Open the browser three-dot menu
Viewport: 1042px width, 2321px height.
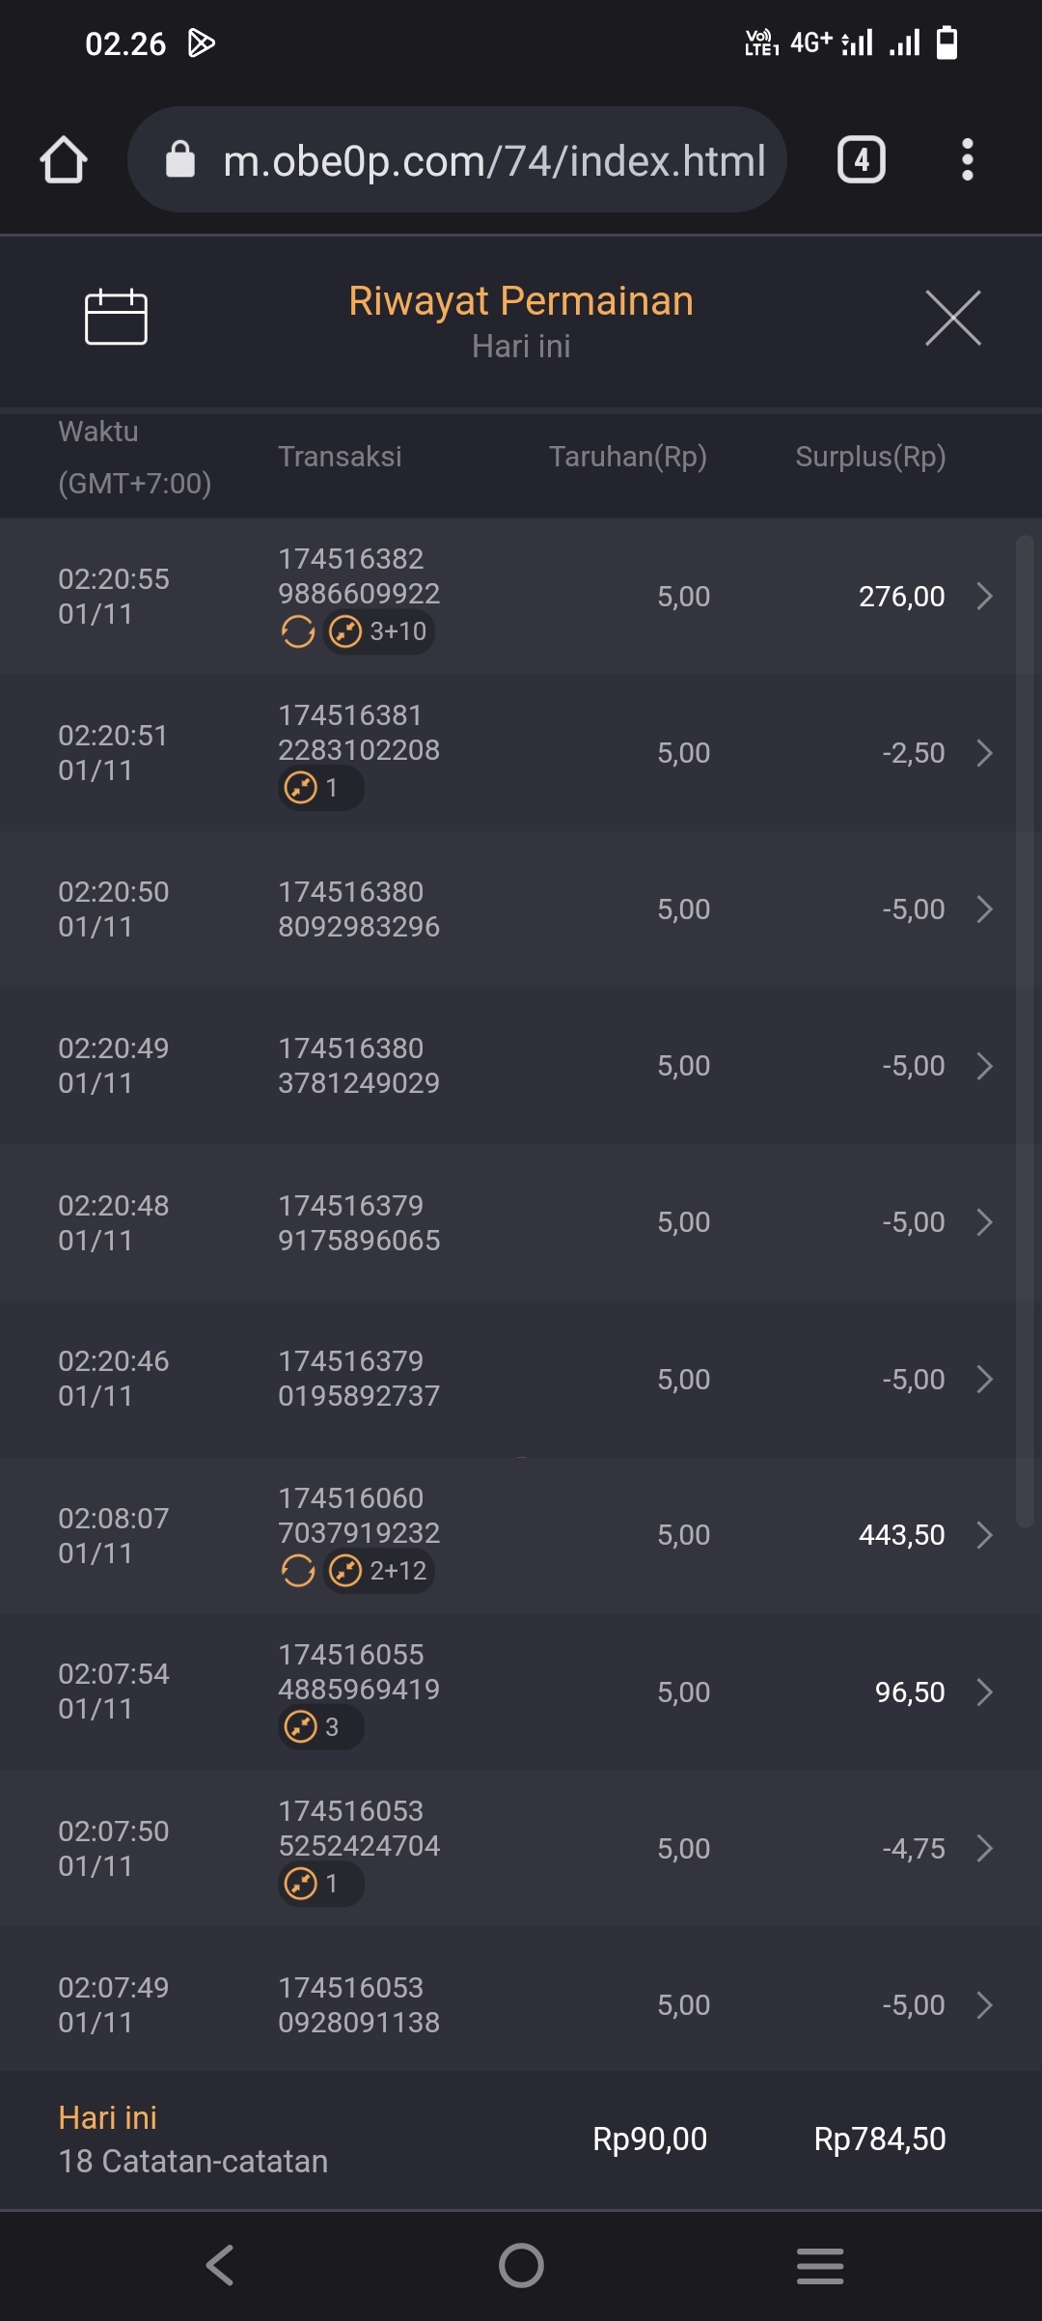967,159
